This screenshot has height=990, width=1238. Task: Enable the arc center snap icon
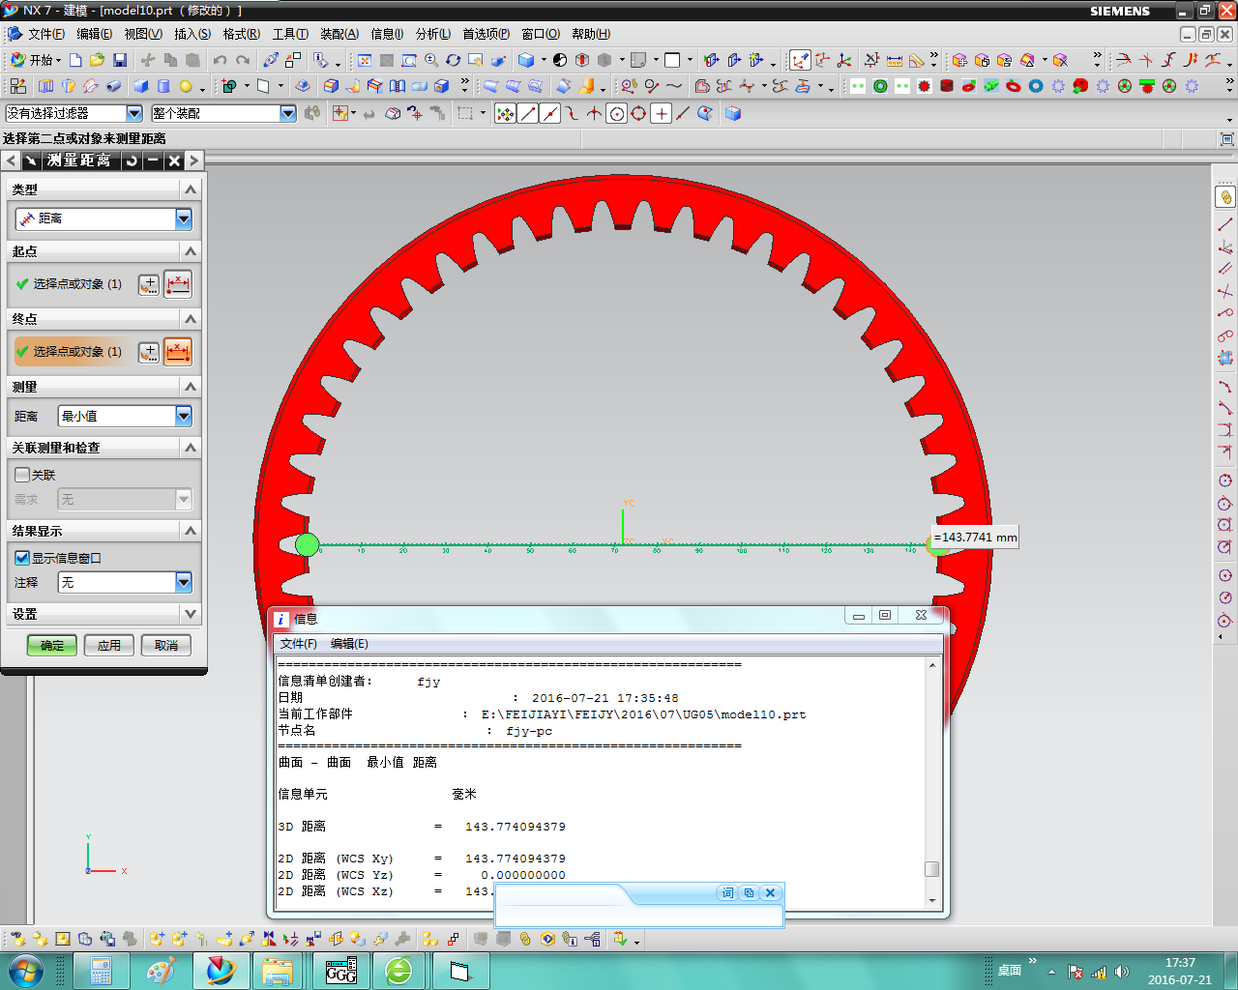click(616, 113)
